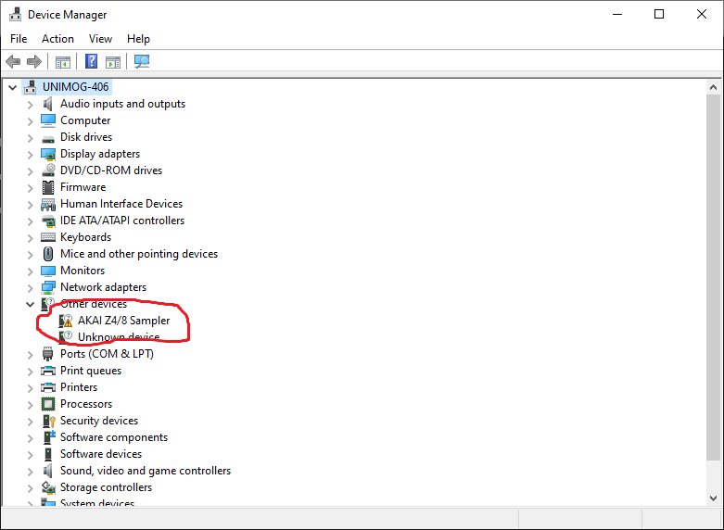Screen dimensions: 724x530
Task: Click the Software components icon
Action: pos(48,437)
